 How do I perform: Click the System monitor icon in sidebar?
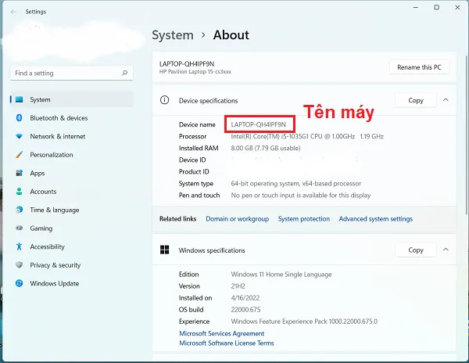[x=19, y=100]
